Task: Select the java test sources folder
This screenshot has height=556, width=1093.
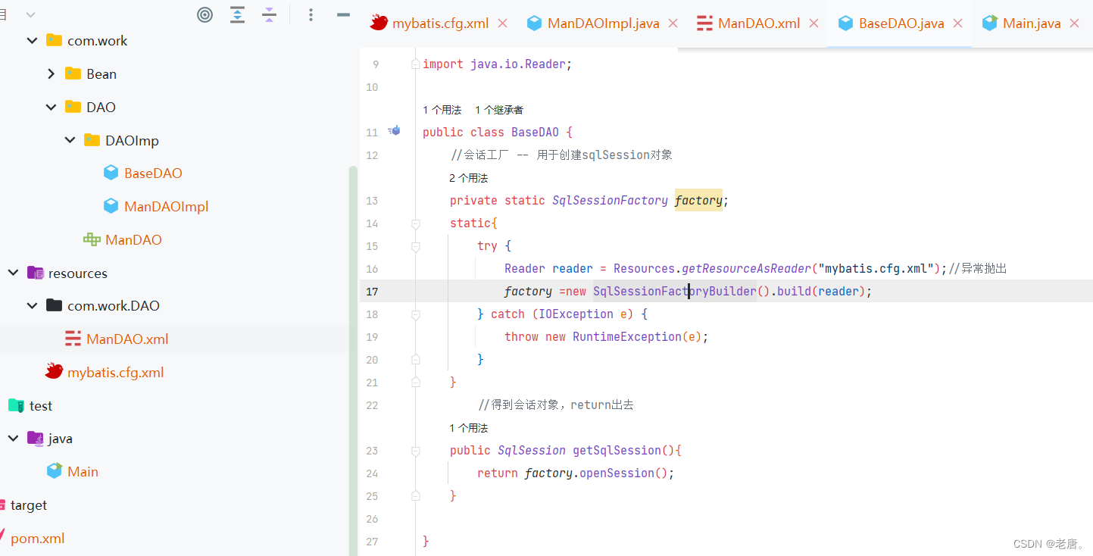Action: tap(60, 439)
